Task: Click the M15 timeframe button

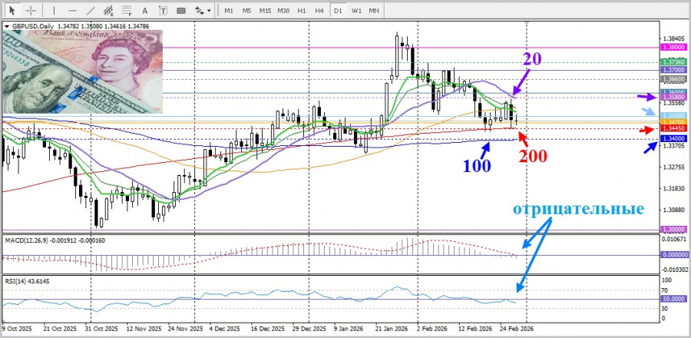Action: pyautogui.click(x=264, y=11)
